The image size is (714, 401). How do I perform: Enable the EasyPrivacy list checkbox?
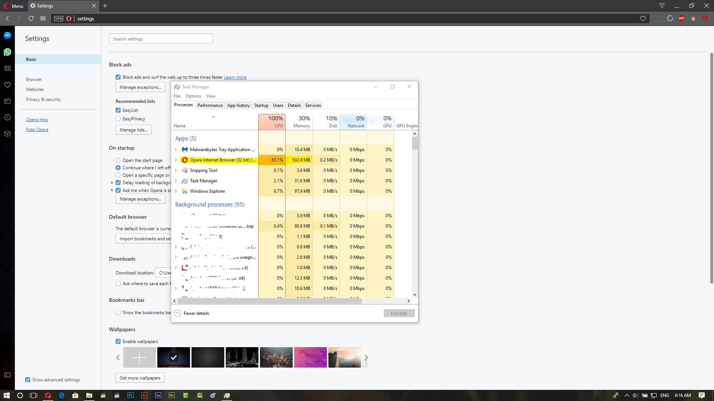[x=118, y=119]
